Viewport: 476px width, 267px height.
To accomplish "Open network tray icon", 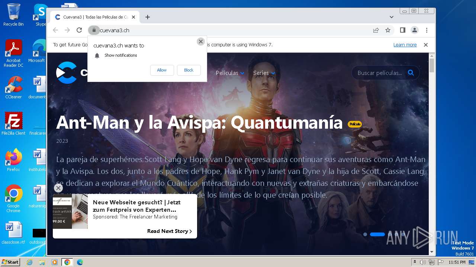I will click(432, 262).
